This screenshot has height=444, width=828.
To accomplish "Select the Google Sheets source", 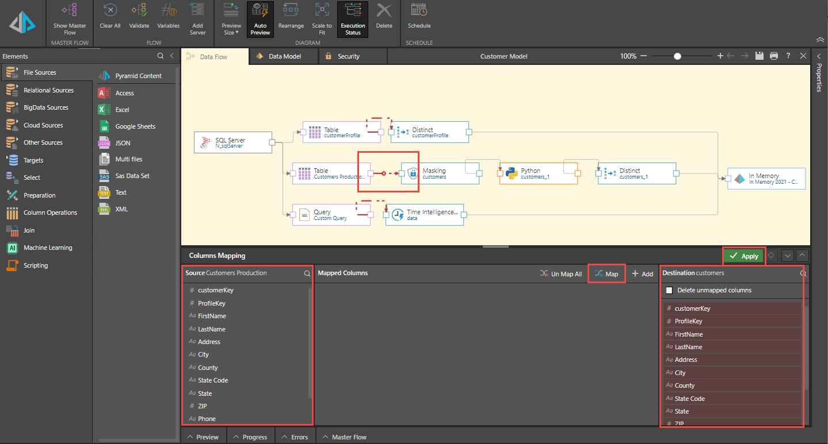I will (x=135, y=126).
